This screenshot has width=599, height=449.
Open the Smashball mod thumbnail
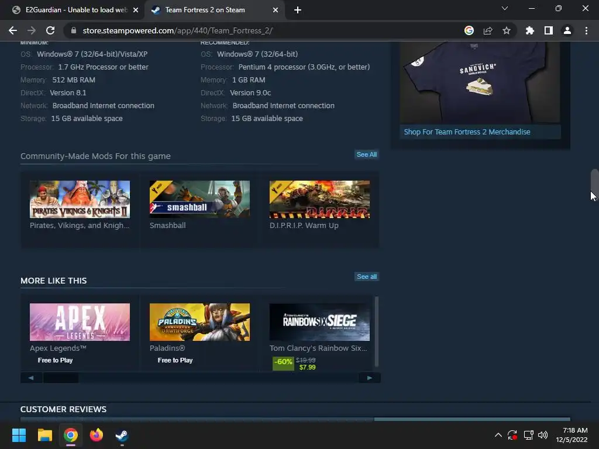click(200, 199)
